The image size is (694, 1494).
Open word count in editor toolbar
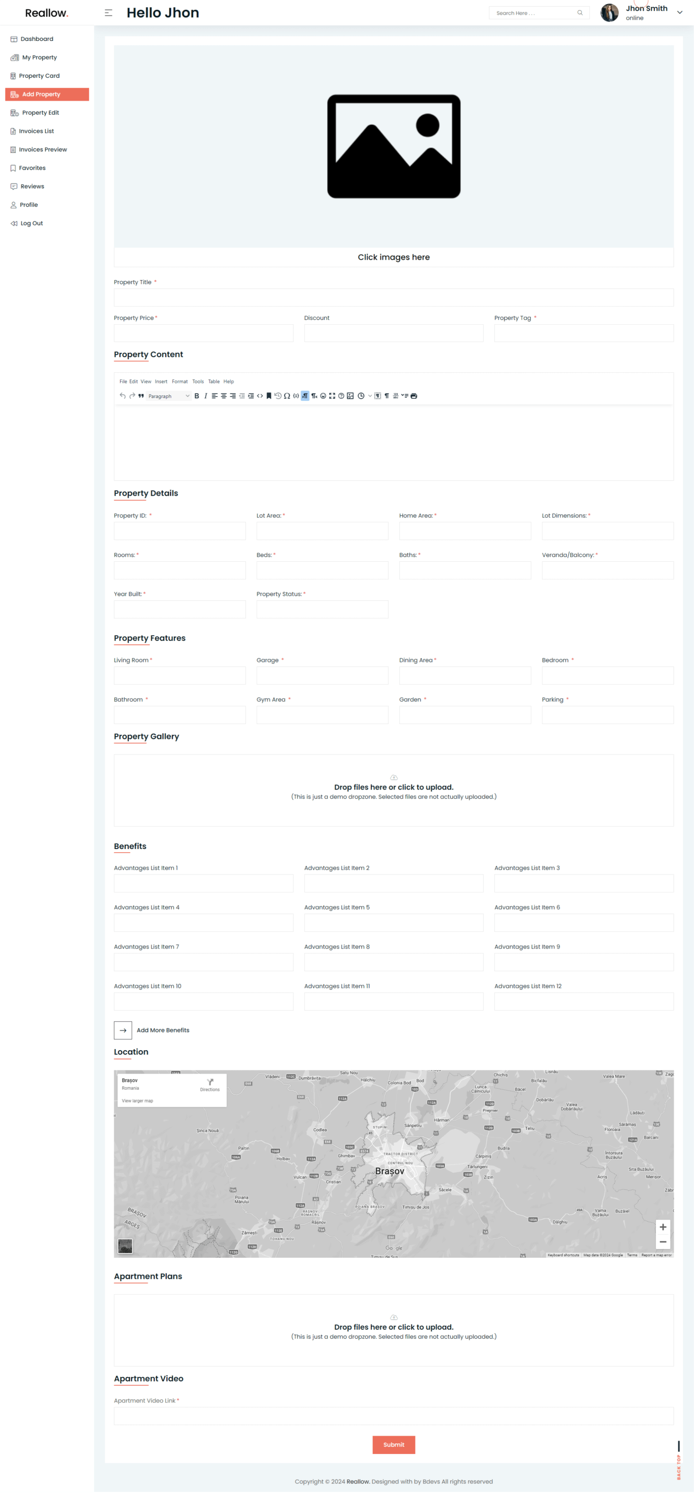click(x=396, y=396)
